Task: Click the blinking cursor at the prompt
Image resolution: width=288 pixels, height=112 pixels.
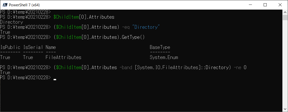Action: point(55,79)
